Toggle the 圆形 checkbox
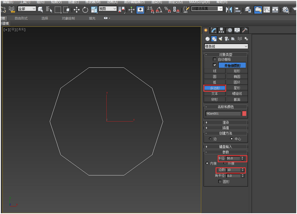This screenshot has height=214, width=297. click(x=220, y=181)
